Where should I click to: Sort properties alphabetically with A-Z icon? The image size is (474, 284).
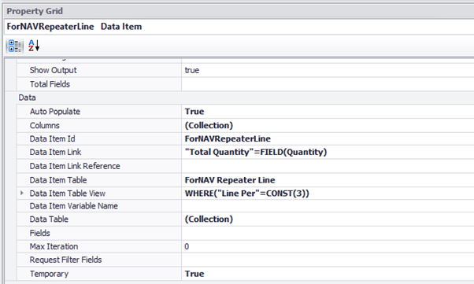click(x=34, y=46)
